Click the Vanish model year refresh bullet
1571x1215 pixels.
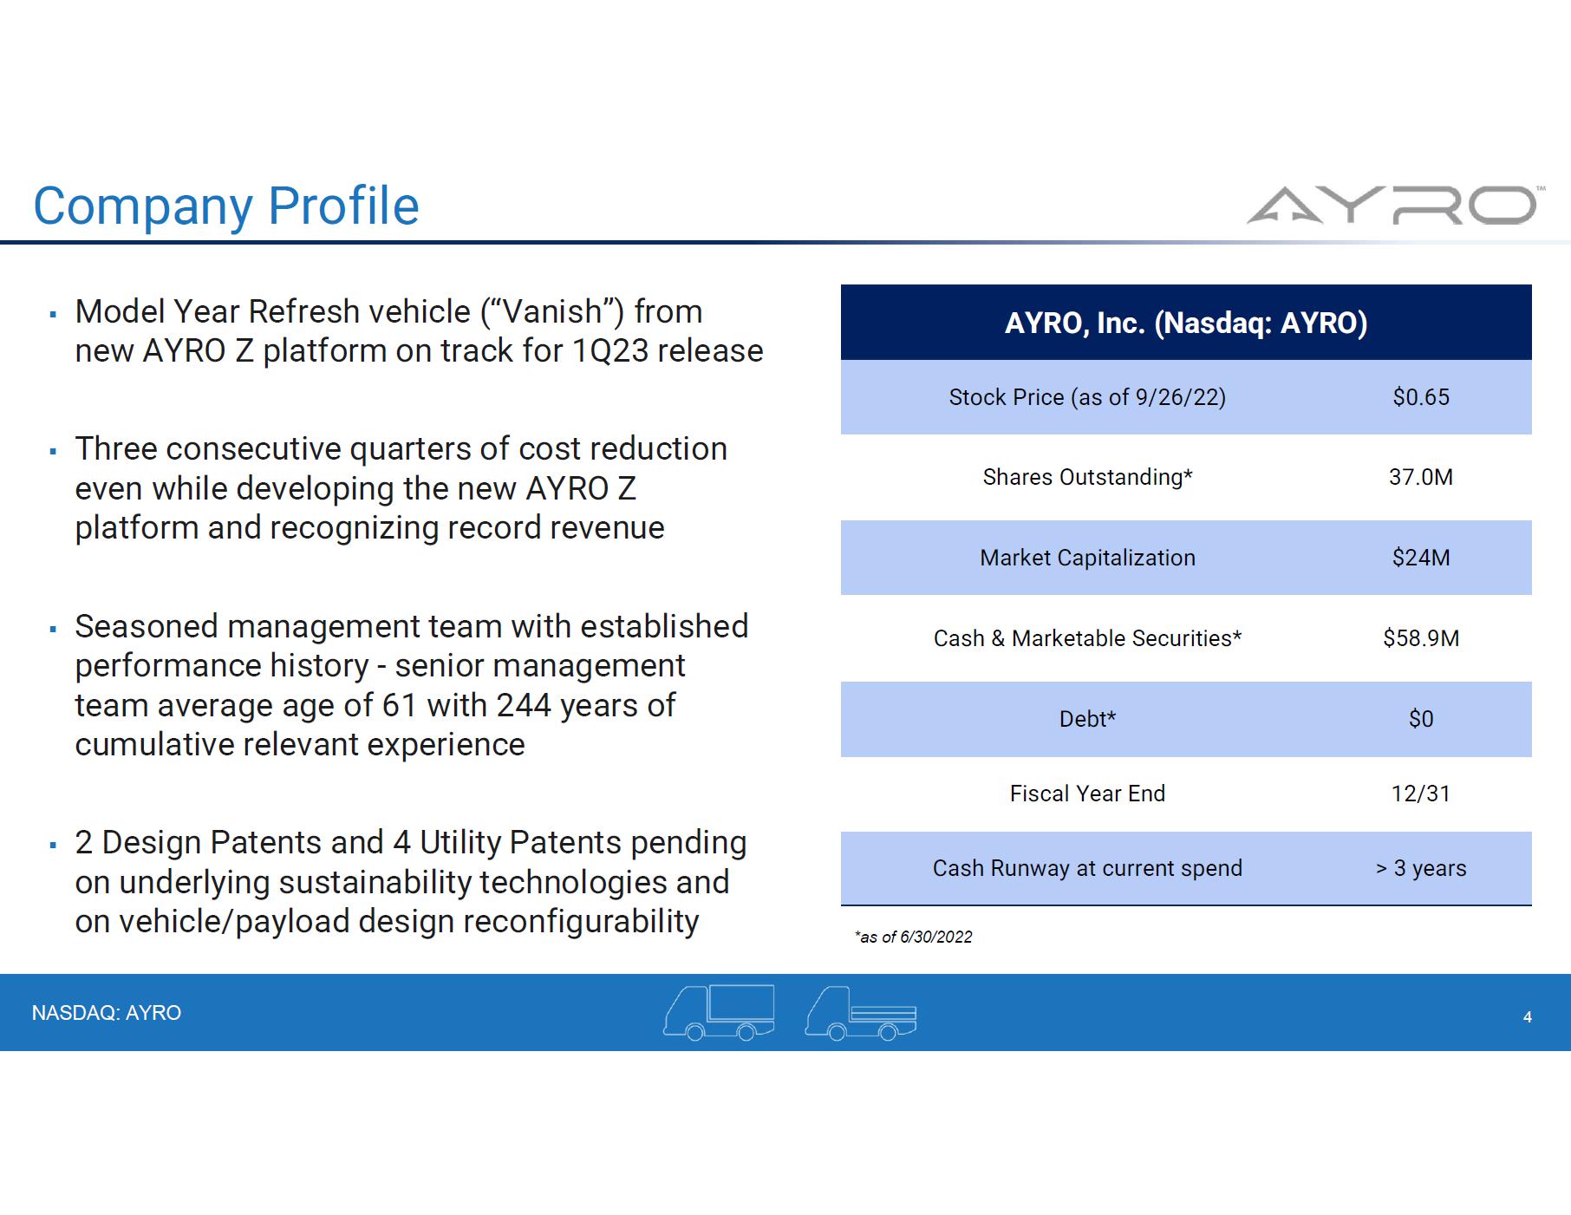click(418, 331)
